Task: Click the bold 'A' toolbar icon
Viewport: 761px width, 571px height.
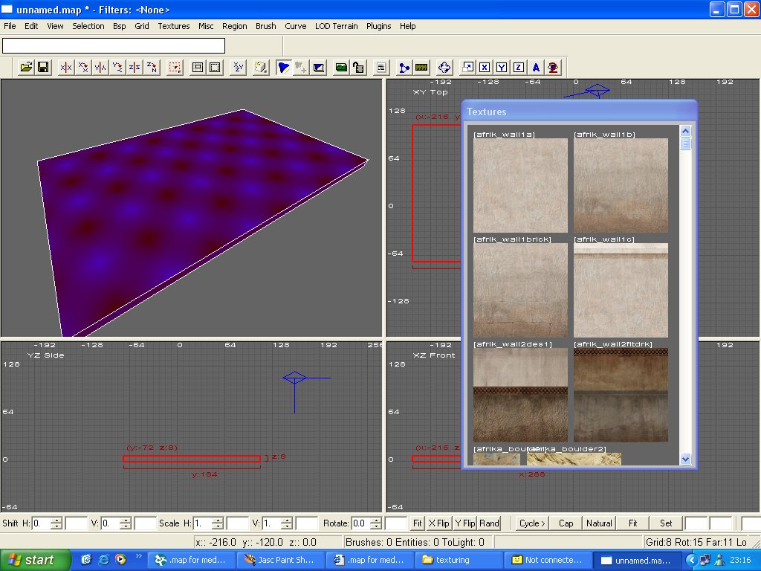Action: point(536,68)
